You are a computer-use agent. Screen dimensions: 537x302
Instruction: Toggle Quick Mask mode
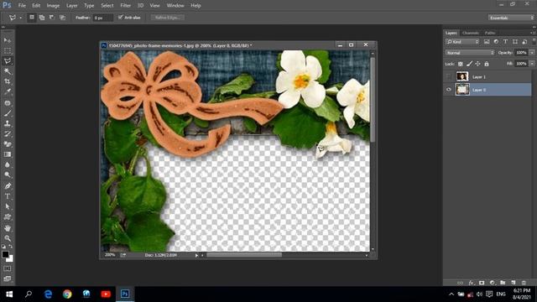point(8,268)
